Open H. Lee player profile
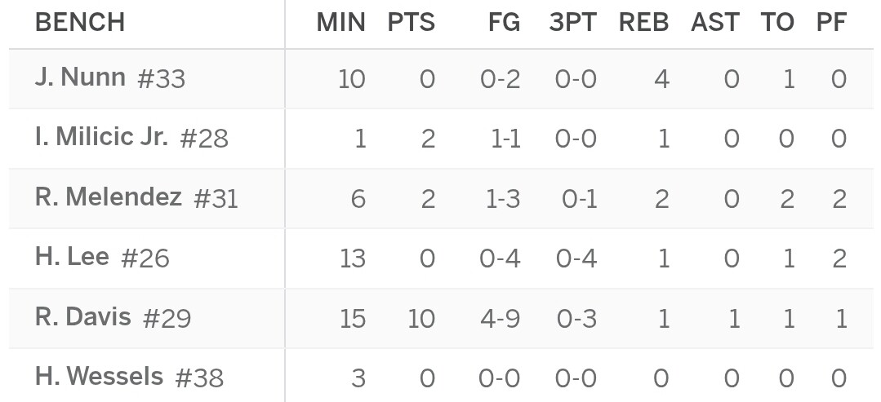The height and width of the screenshot is (402, 881). [x=72, y=257]
